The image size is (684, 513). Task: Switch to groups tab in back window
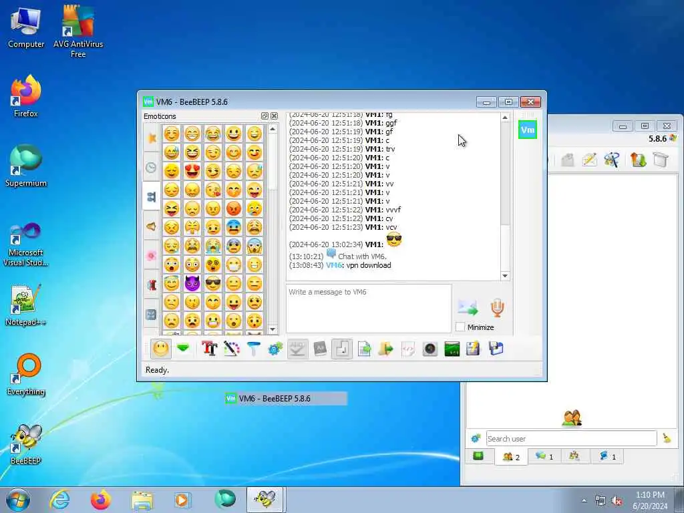click(574, 456)
